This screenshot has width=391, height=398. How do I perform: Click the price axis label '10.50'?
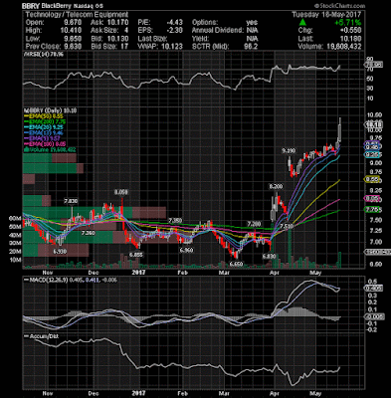374,115
